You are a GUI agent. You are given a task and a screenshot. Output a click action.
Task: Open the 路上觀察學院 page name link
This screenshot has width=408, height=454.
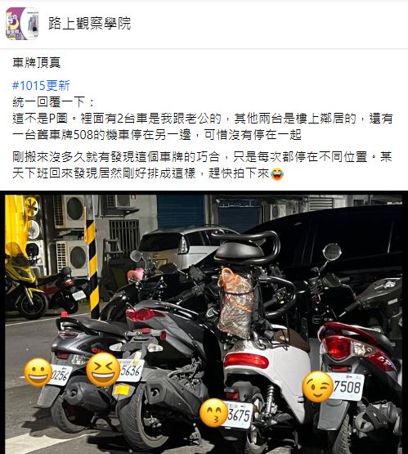point(89,23)
